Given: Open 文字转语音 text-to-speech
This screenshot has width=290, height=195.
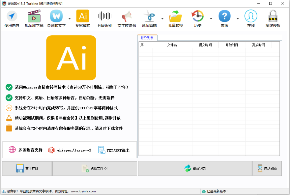Looking at the screenshot, I should click(x=127, y=19).
